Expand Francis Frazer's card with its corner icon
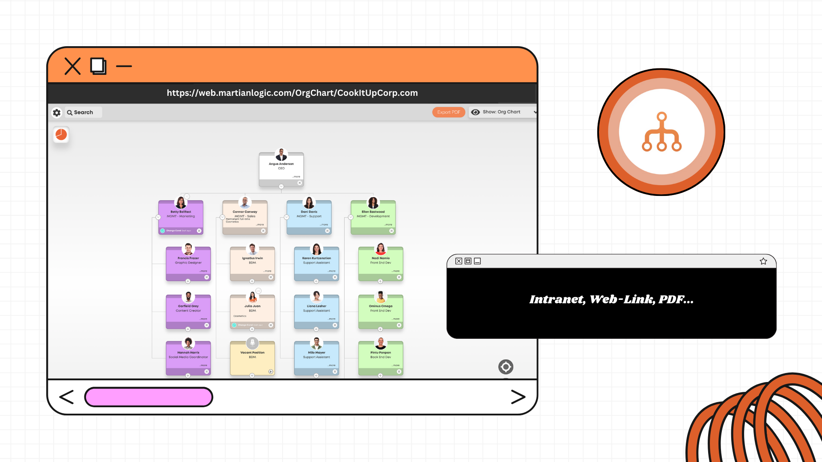The width and height of the screenshot is (822, 462). pyautogui.click(x=207, y=277)
